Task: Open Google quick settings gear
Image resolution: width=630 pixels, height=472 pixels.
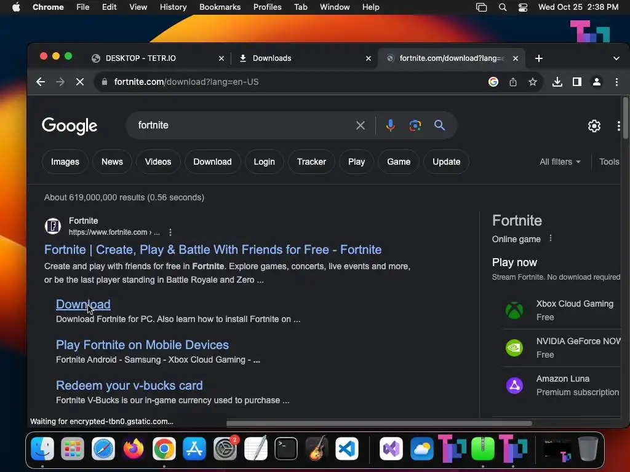Action: 594,126
